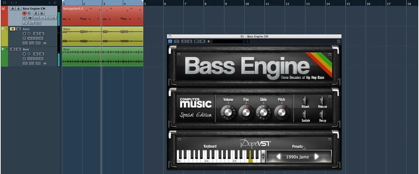Screen dimensions: 419x174
Task: Mute the Bass Engine CM track
Action: (13, 9)
